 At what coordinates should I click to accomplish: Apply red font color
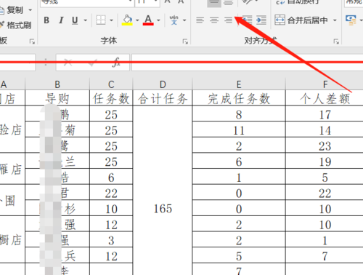tap(148, 20)
